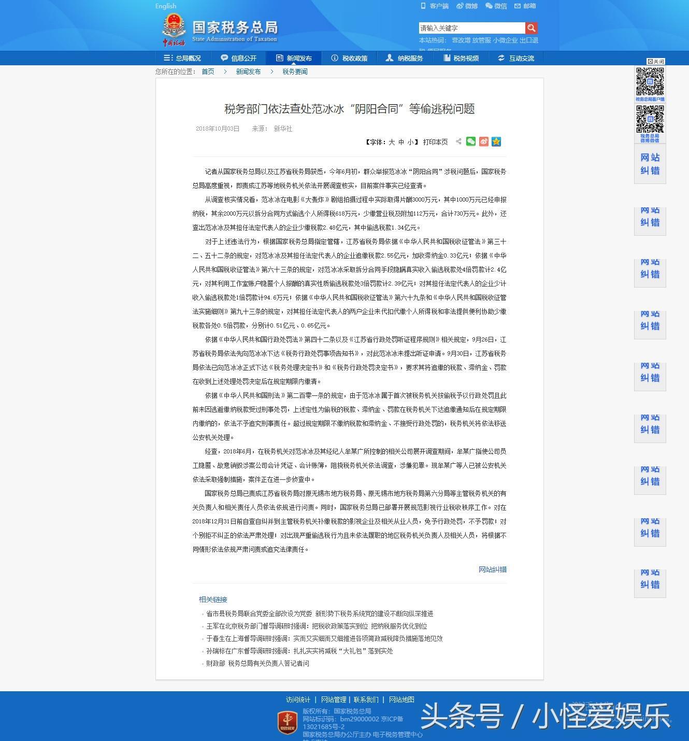Set font size to 中

[401, 142]
